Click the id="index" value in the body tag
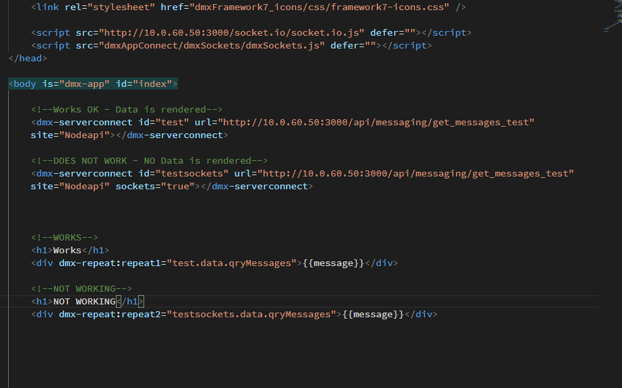Image resolution: width=622 pixels, height=388 pixels. (x=152, y=84)
